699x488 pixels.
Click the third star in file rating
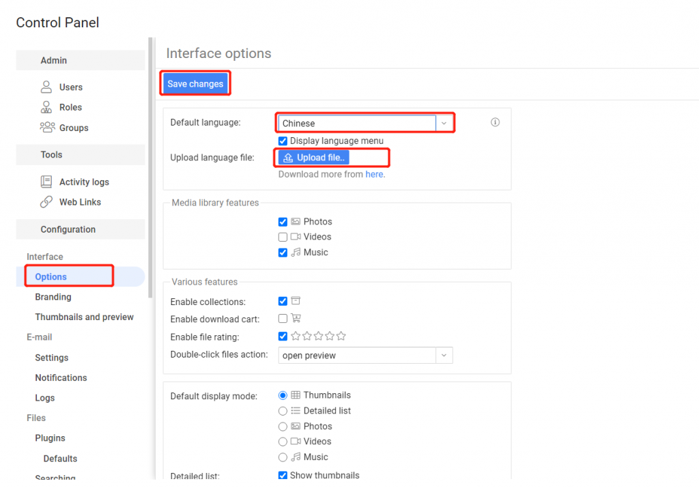pos(318,336)
